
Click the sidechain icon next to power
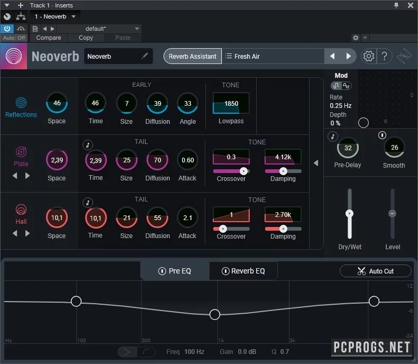tap(21, 29)
